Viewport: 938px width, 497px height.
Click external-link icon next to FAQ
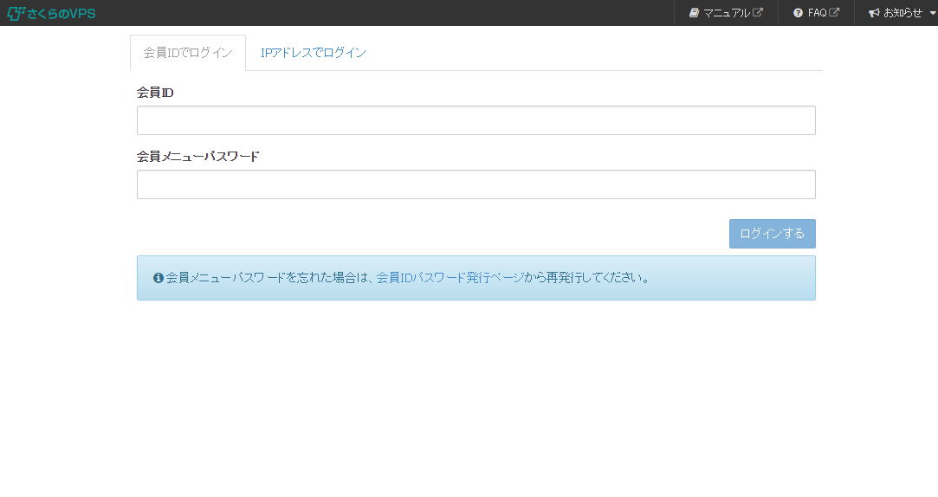tap(835, 13)
